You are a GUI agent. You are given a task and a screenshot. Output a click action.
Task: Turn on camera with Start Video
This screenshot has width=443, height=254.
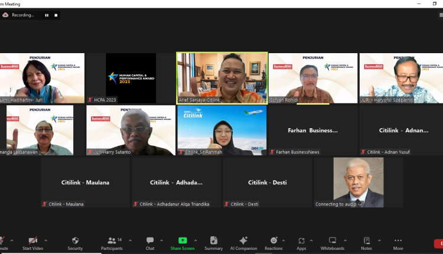[x=33, y=243]
